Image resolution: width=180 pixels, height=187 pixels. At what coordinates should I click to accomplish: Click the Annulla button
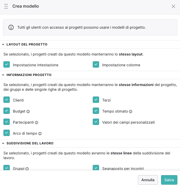(x=148, y=180)
